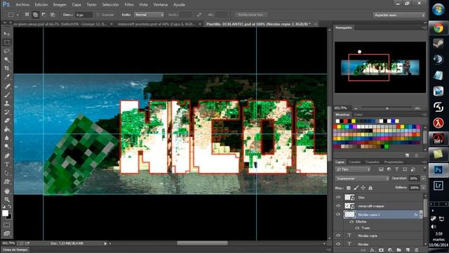Select the Brush tool

(7, 95)
